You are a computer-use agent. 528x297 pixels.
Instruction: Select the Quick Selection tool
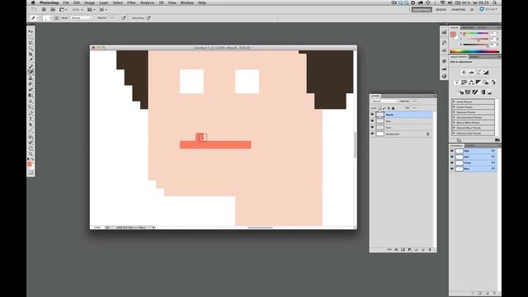(31, 49)
